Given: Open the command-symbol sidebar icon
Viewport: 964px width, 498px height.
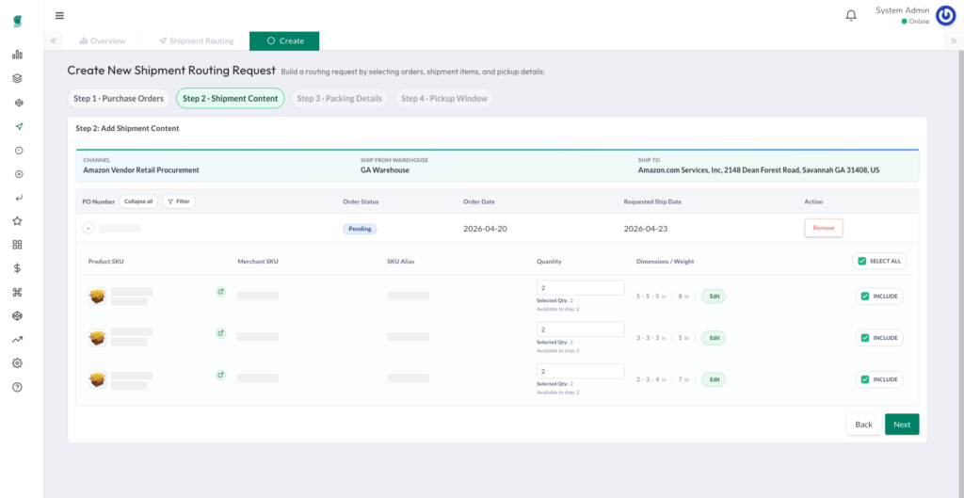Looking at the screenshot, I should (17, 292).
